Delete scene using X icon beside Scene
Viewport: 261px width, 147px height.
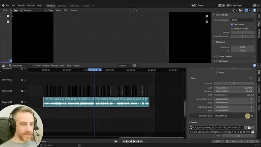point(223,5)
